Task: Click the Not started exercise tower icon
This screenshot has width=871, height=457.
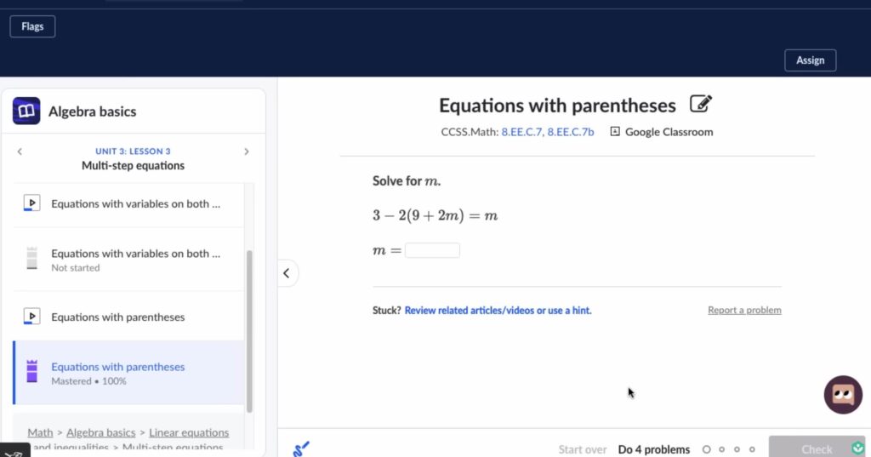Action: coord(31,259)
